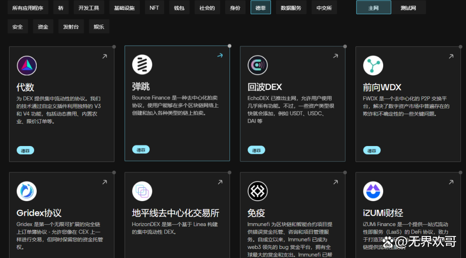Screen dimensions: 466x258
Task: Open the iZUMi财经 card title
Action: point(383,213)
